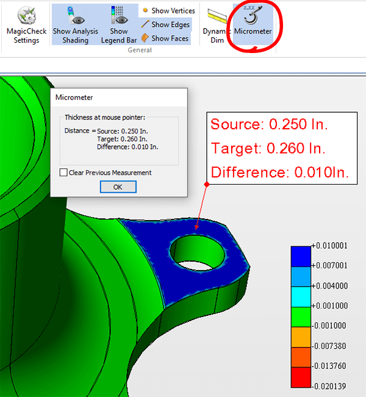Viewport: 366px width, 397px height.
Task: Click the General ribbon group label
Action: (x=140, y=50)
